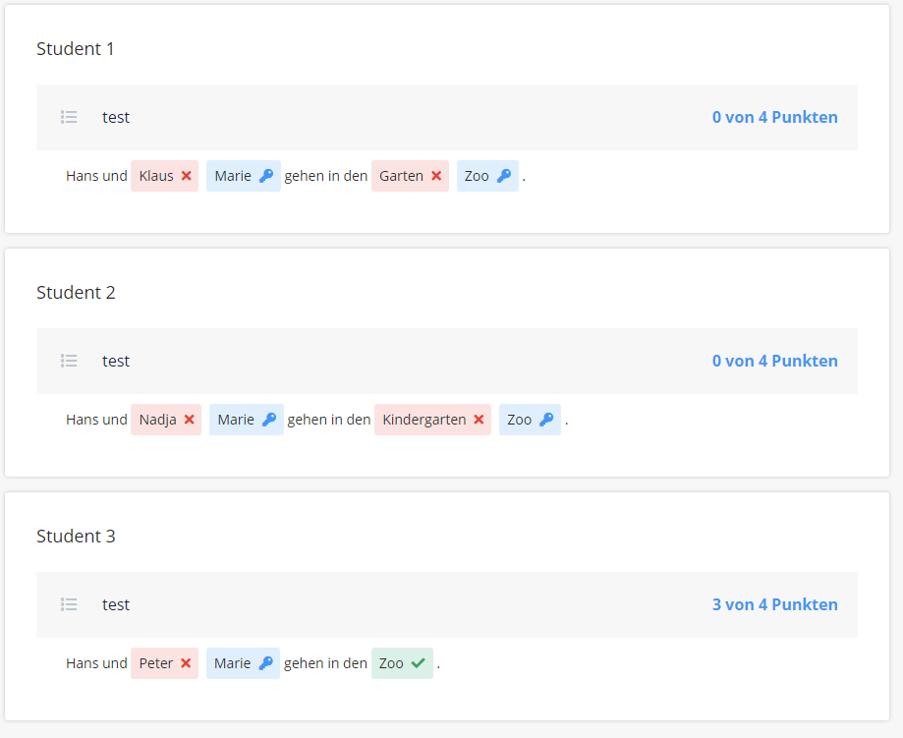Click the list icon in Student 1's test header
The image size is (903, 738).
point(69,117)
